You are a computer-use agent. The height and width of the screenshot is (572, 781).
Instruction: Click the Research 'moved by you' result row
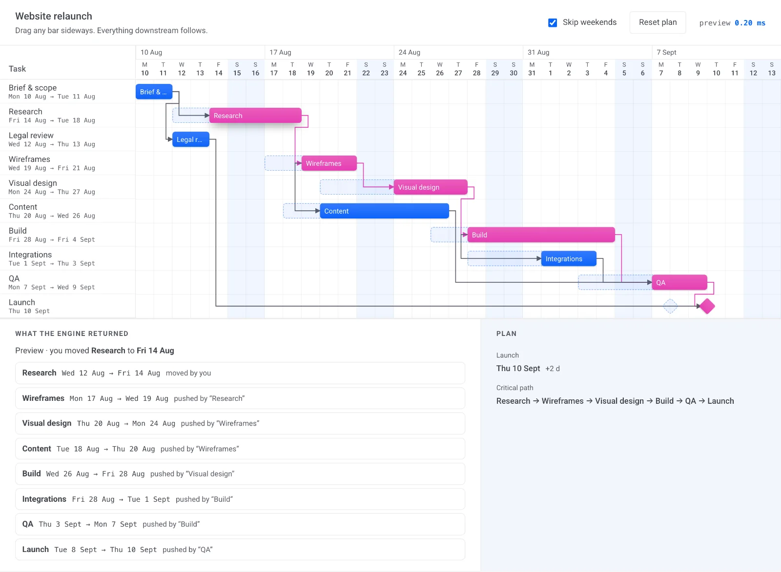click(x=240, y=373)
